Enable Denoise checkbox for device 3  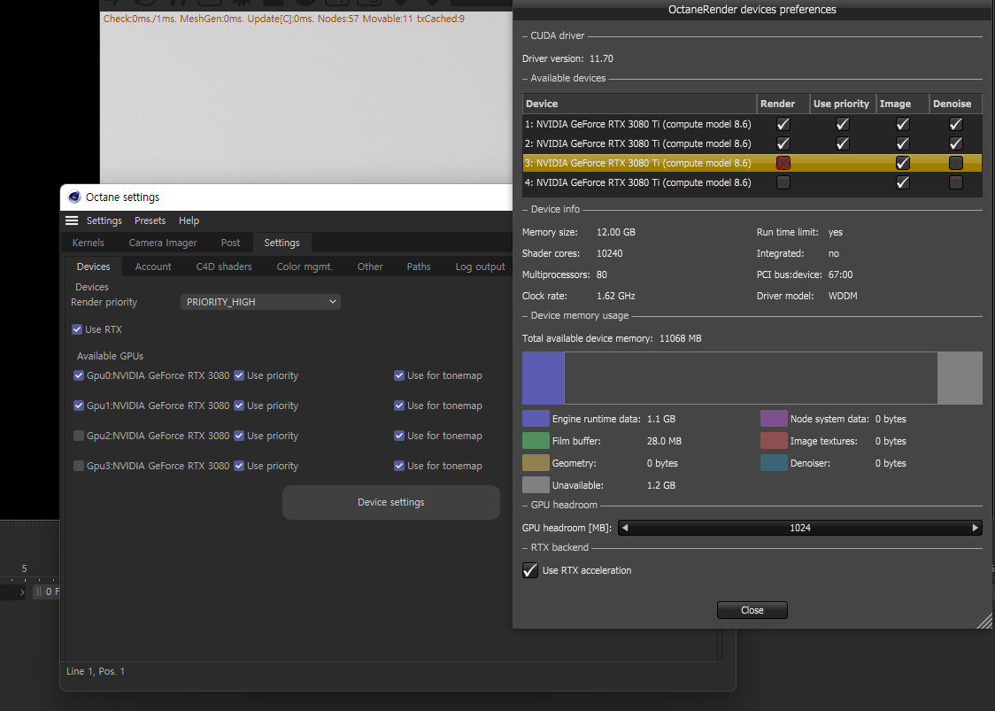coord(956,163)
